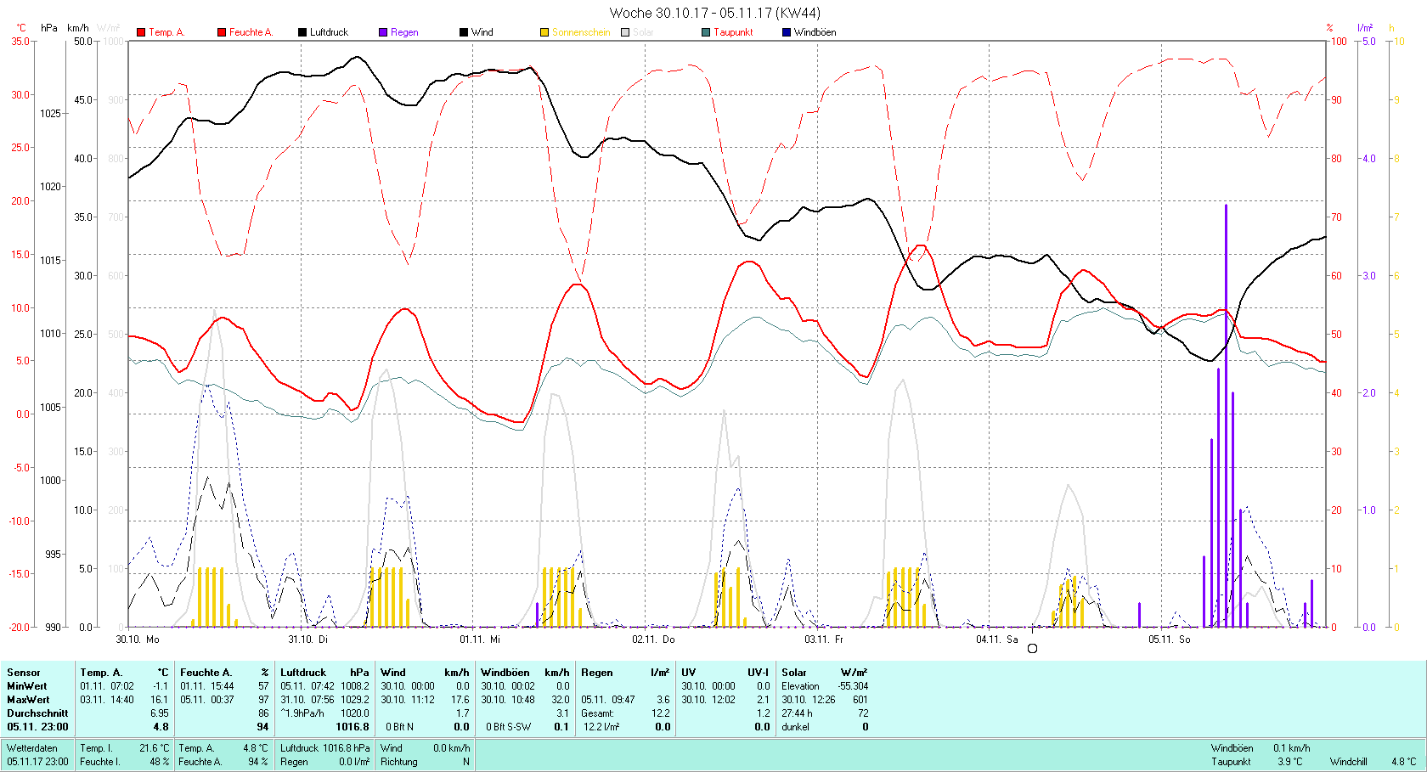The width and height of the screenshot is (1427, 772).
Task: Click the Gesamt rain total 12.2
Action: pyautogui.click(x=660, y=713)
